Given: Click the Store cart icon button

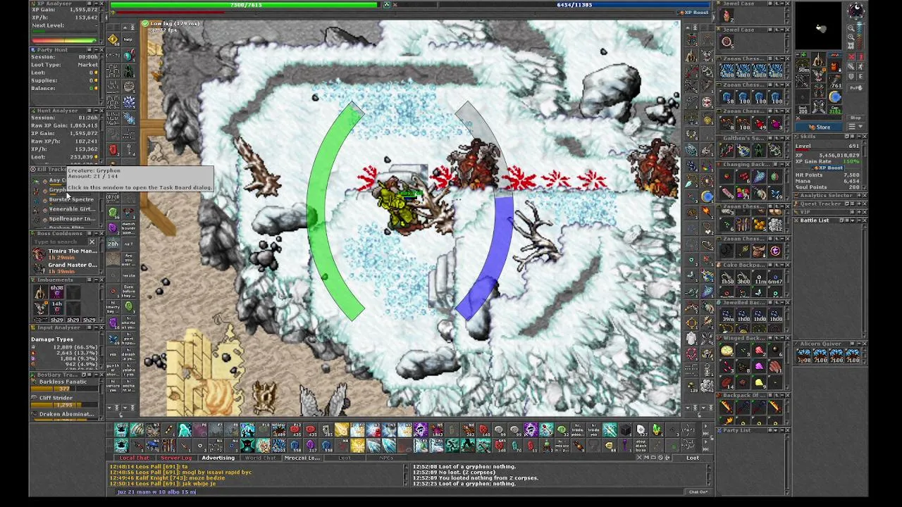Looking at the screenshot, I should coord(813,127).
